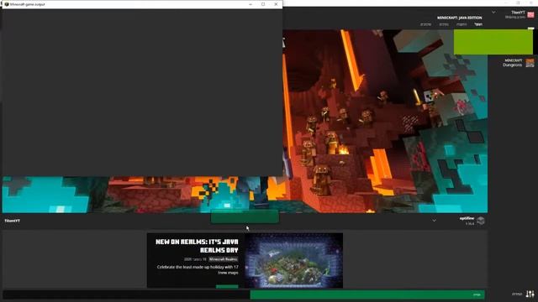This screenshot has width=538, height=302.
Task: Open the launcher settings sliders icon
Action: pos(530,294)
